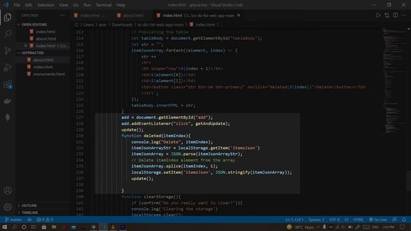411x231 pixels.
Task: Change the LF end of line sequence
Action: tap(346, 219)
